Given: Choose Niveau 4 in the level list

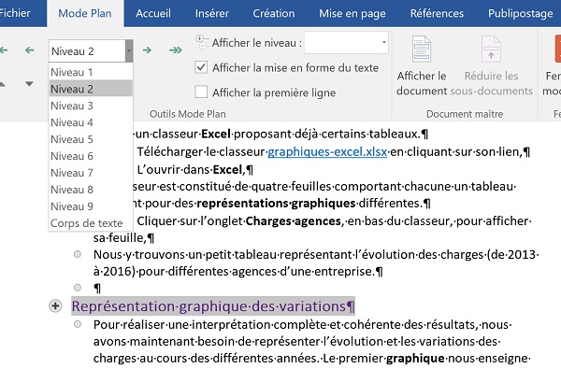Looking at the screenshot, I should coord(91,122).
